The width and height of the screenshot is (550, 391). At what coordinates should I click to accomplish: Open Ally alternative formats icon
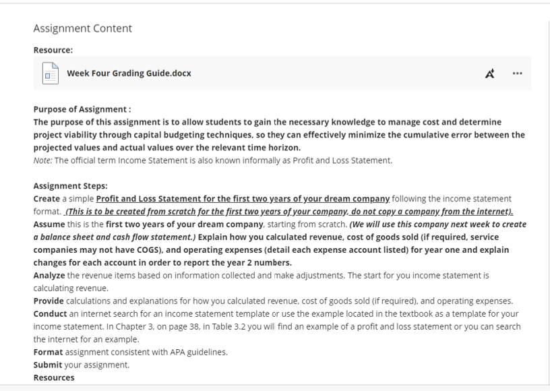tap(490, 73)
